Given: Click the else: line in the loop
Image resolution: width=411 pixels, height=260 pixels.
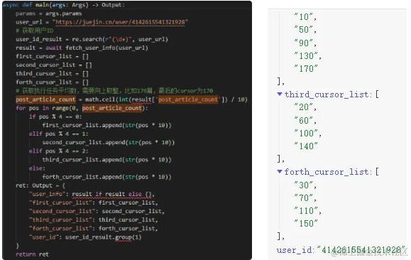Looking at the screenshot, I should [37, 168].
